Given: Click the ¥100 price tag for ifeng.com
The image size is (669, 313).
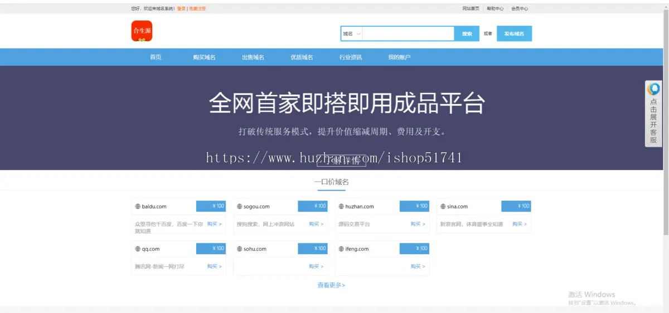Looking at the screenshot, I should click(x=414, y=249).
